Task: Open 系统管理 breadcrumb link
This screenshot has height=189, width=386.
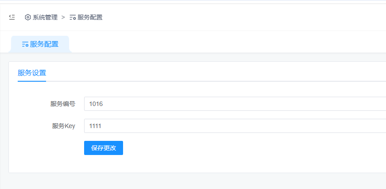Action: [45, 17]
